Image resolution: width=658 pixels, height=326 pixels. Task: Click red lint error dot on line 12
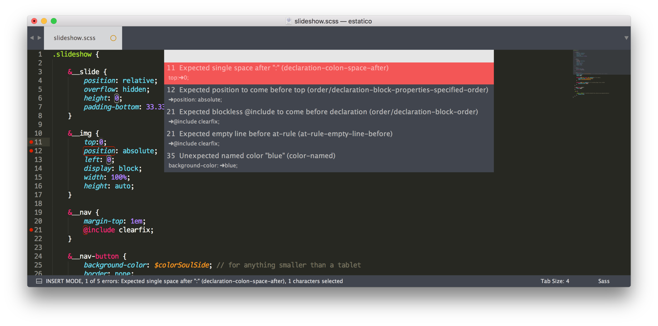tap(31, 151)
